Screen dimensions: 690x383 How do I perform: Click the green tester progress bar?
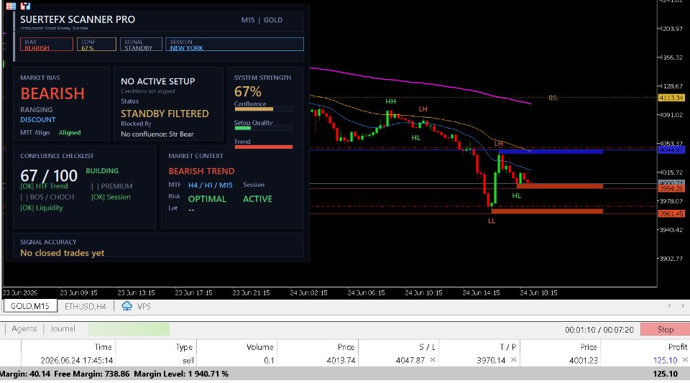click(x=129, y=329)
